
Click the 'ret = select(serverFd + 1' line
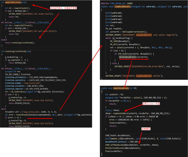pos(141,48)
